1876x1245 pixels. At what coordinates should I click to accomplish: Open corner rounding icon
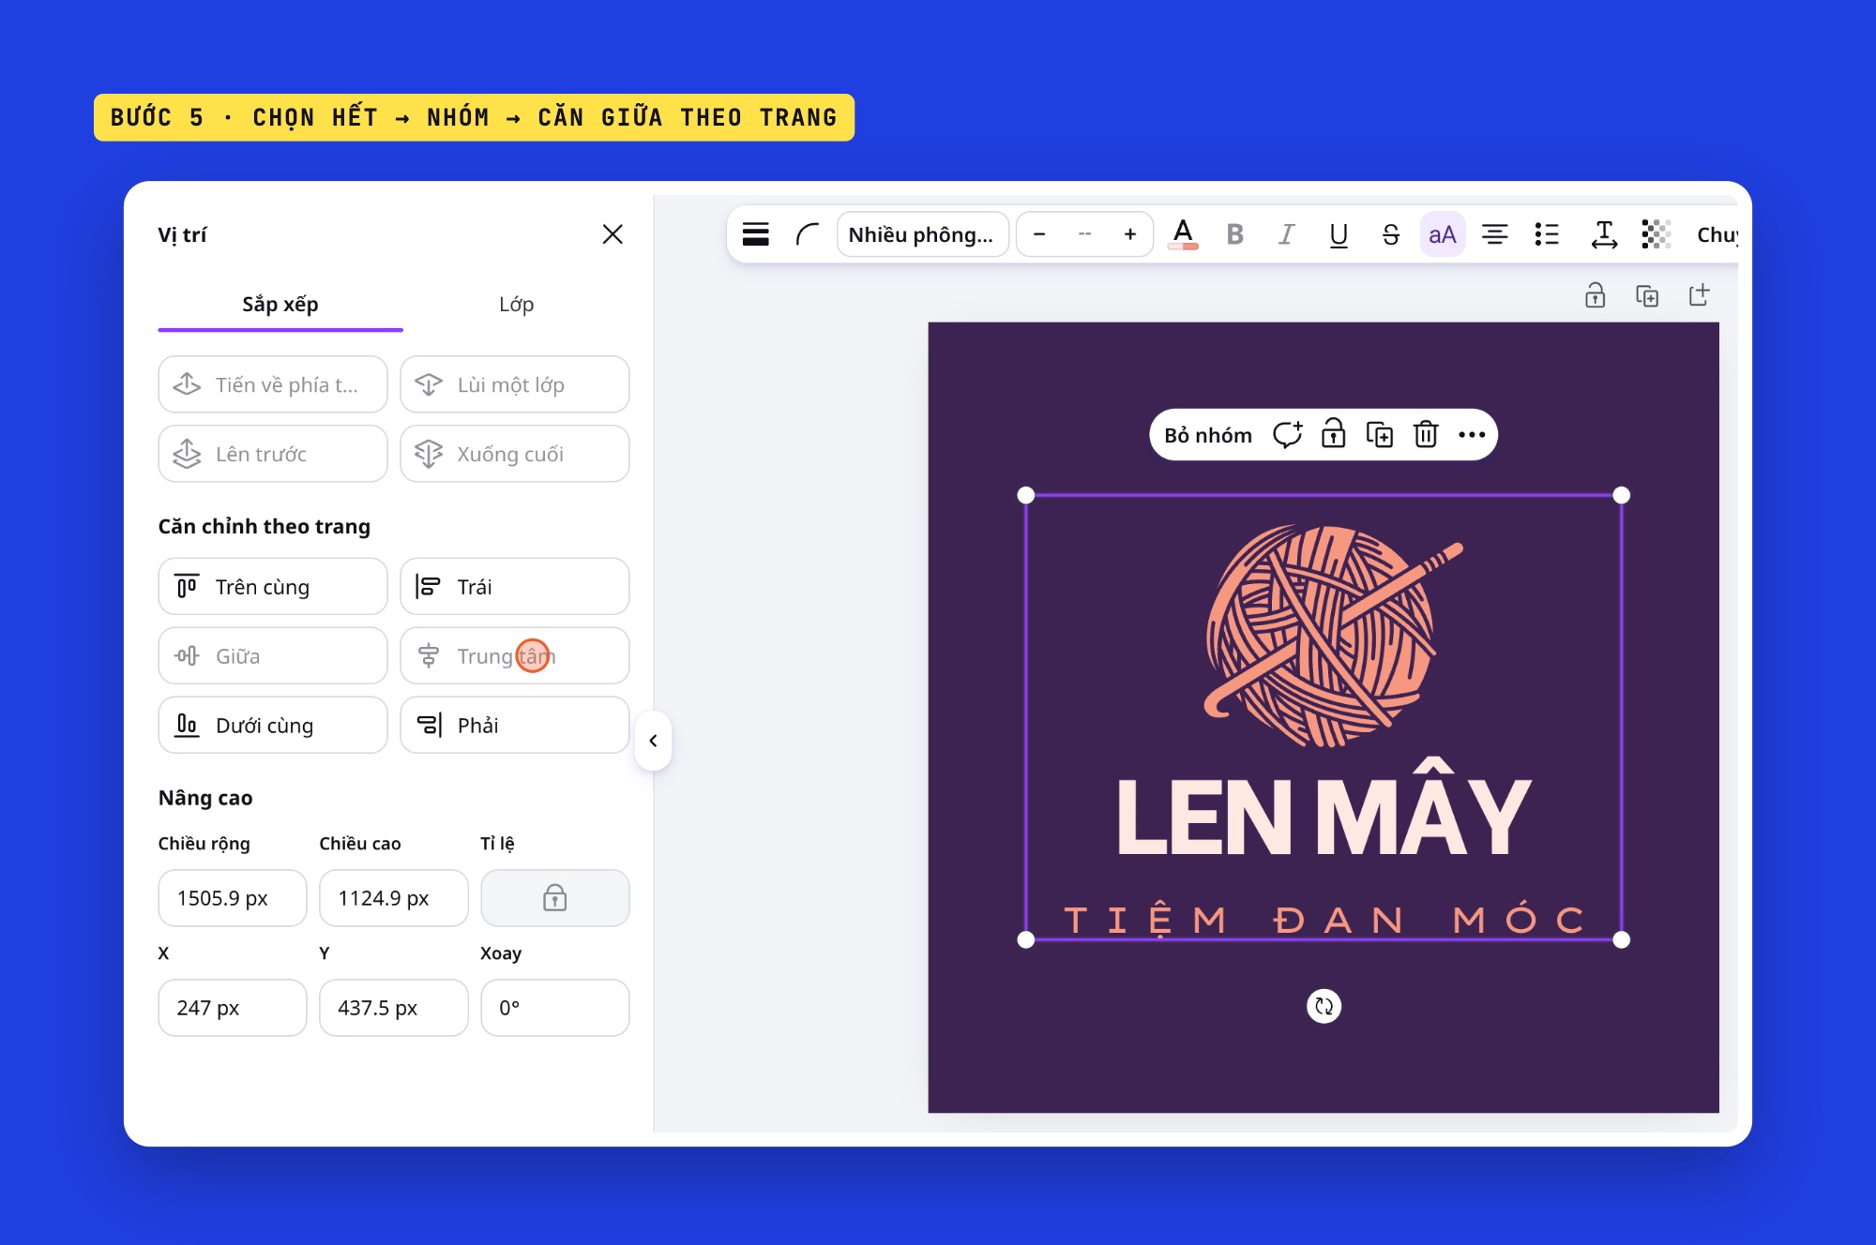coord(807,234)
